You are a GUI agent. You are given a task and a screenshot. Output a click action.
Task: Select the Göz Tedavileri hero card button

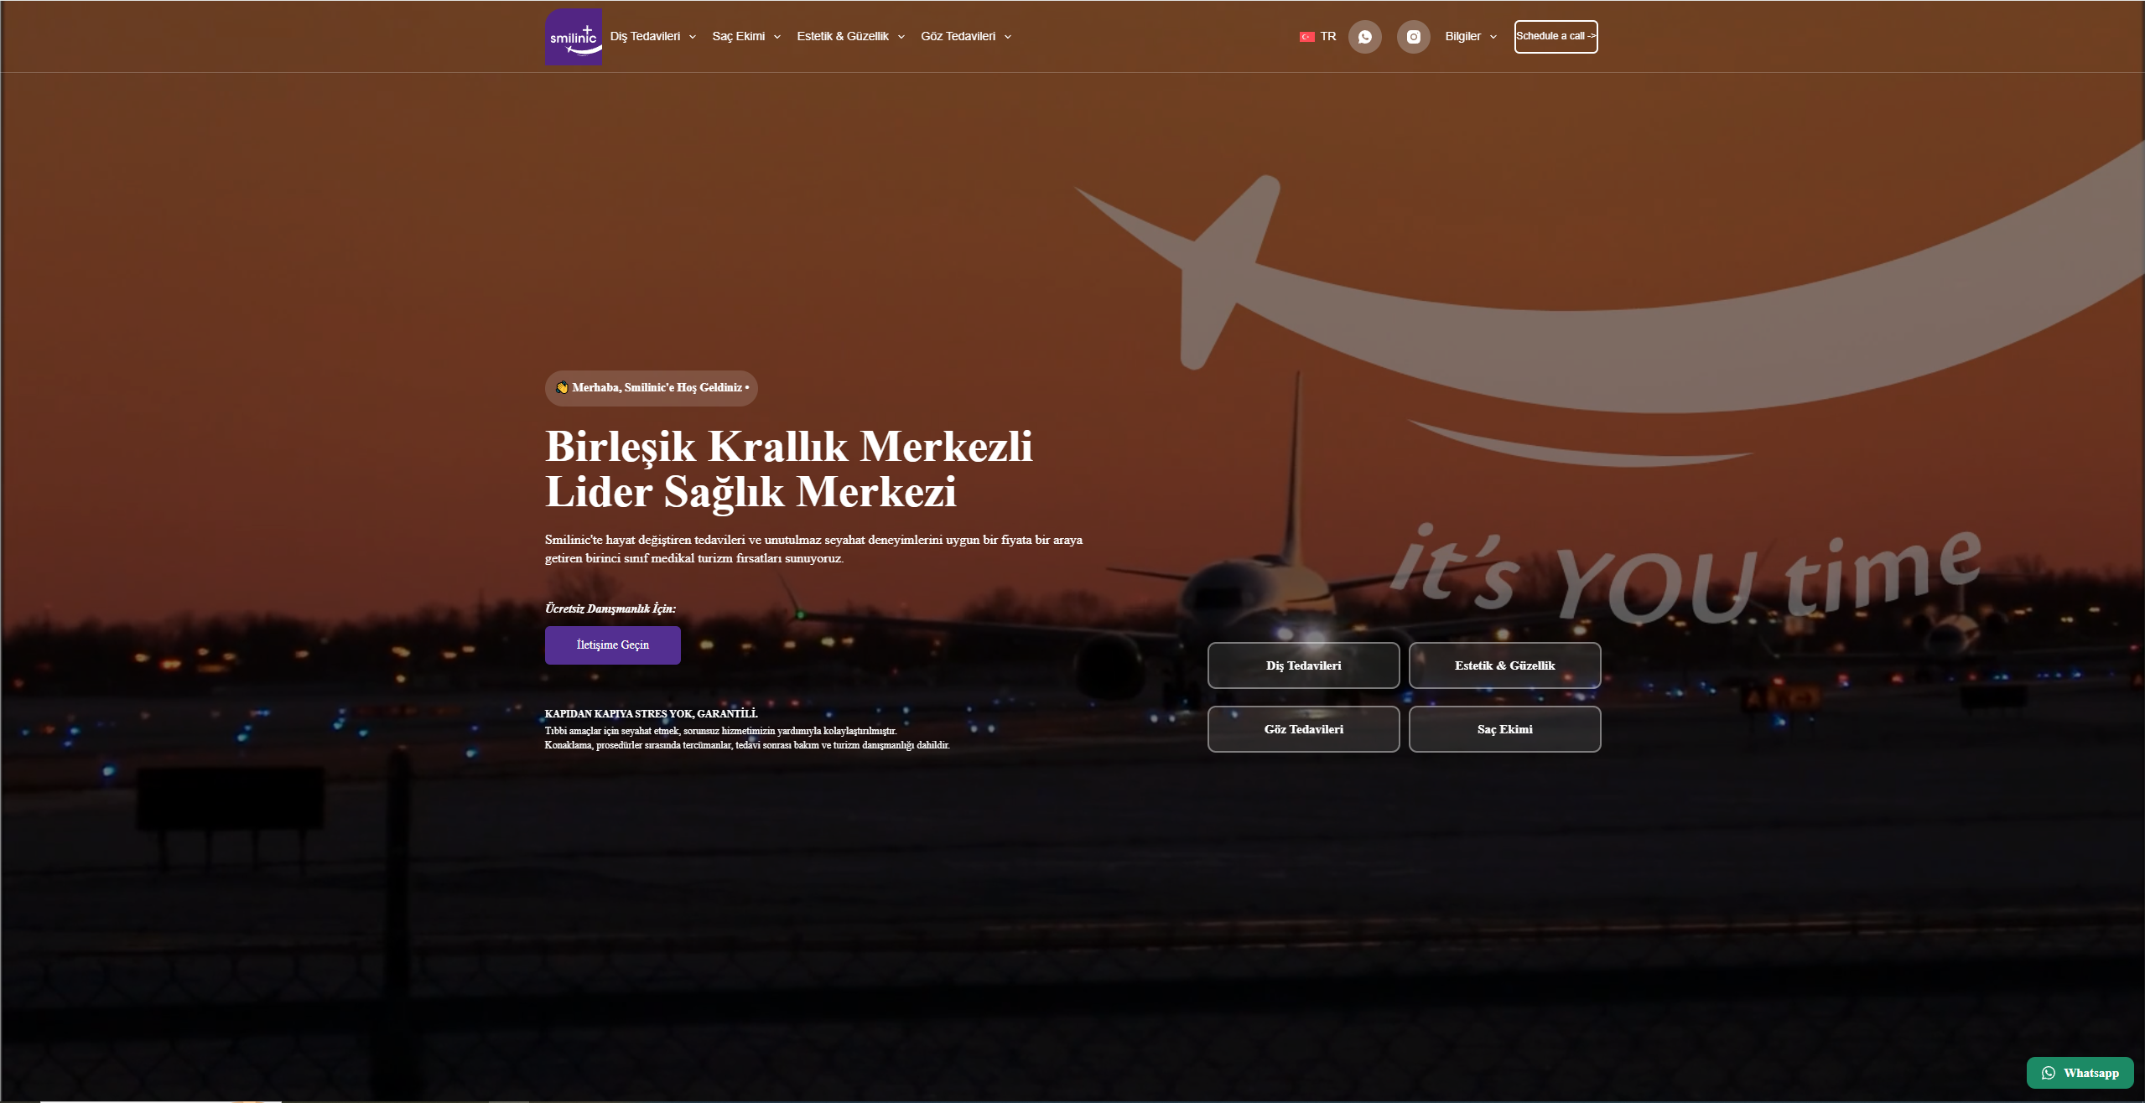click(x=1303, y=729)
